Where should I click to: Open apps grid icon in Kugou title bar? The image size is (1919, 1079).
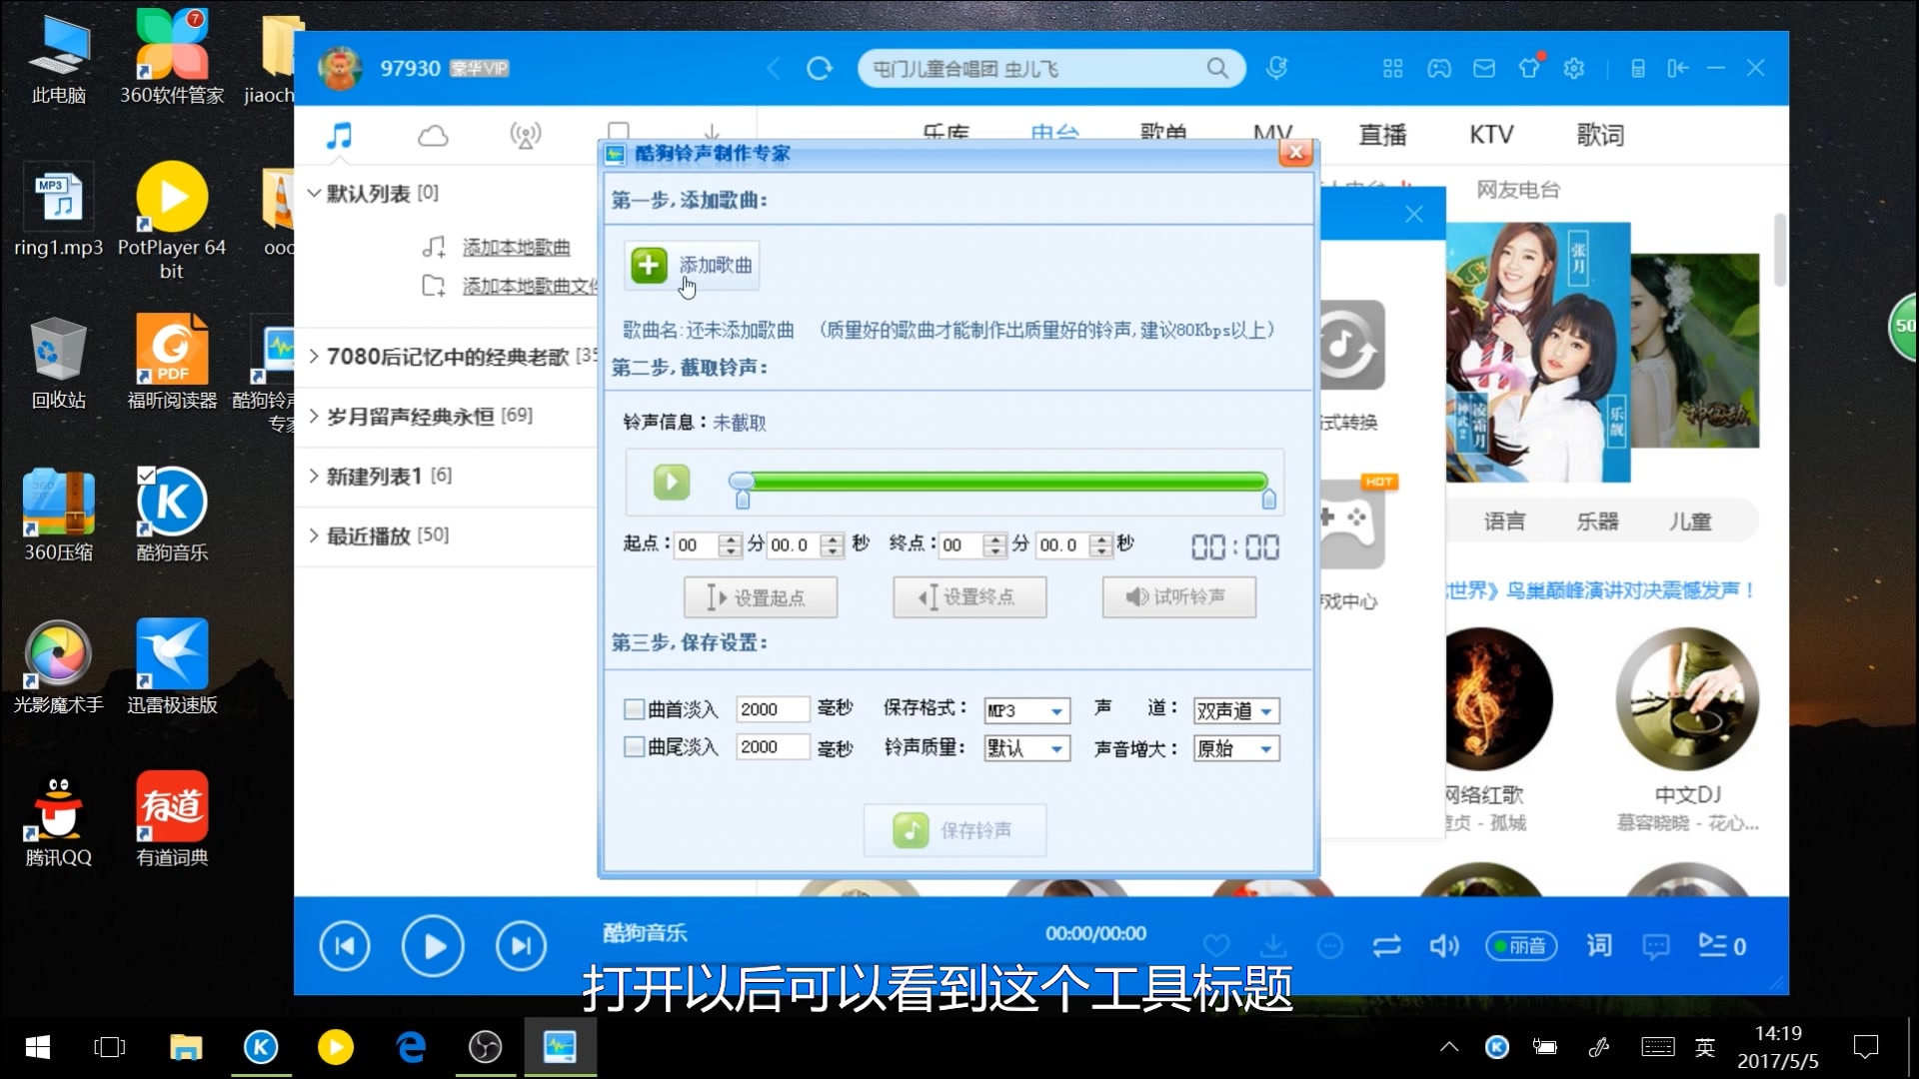[x=1392, y=68]
